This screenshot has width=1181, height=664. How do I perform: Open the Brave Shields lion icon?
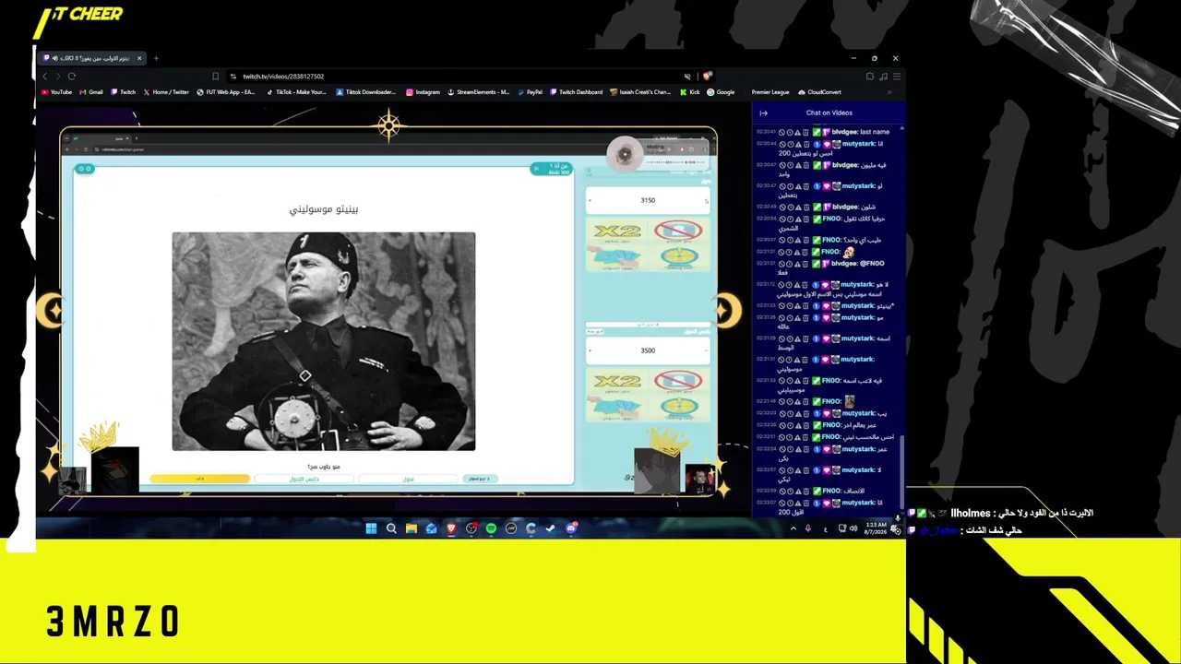(x=707, y=77)
